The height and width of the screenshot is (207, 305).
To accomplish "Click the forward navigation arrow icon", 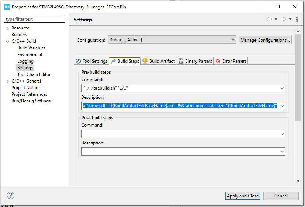I will 283,19.
